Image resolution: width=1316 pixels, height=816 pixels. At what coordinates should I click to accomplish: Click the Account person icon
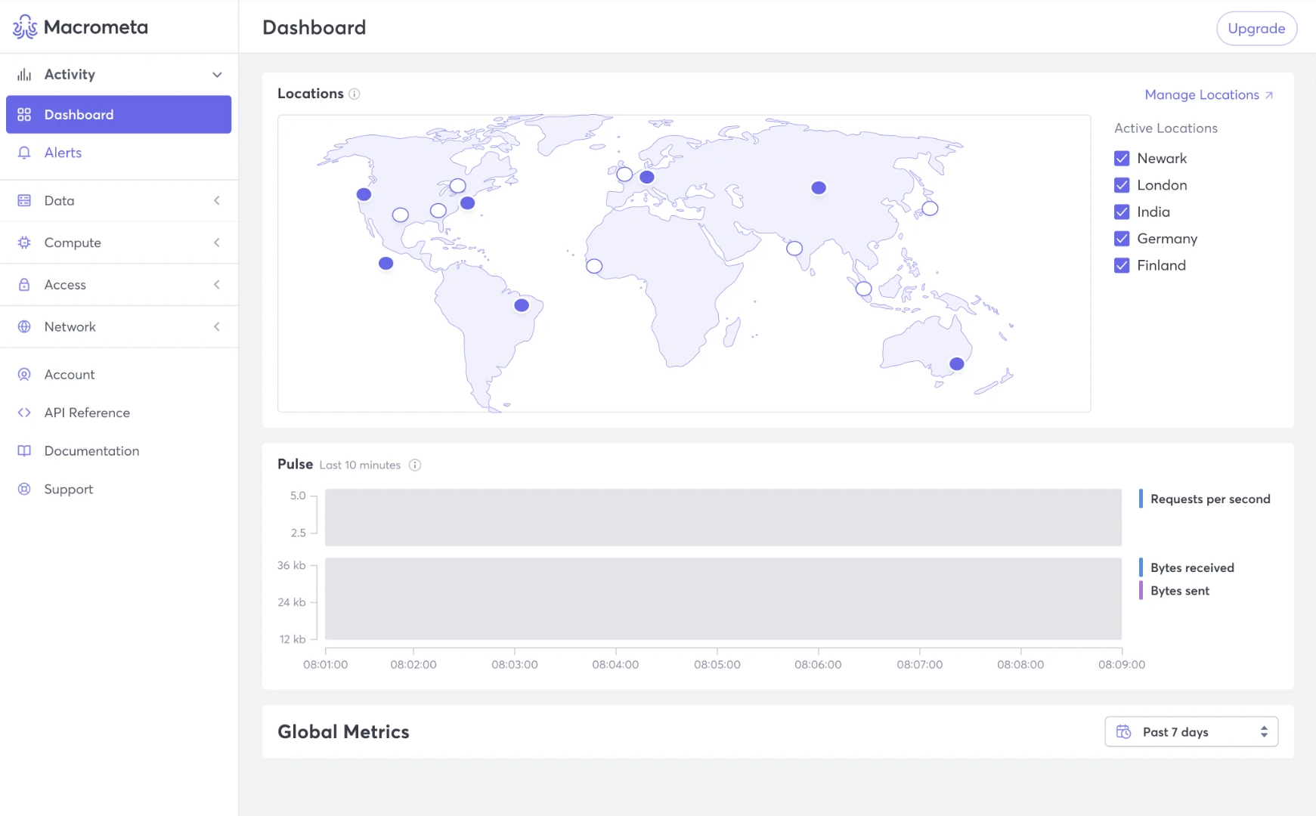pyautogui.click(x=24, y=374)
